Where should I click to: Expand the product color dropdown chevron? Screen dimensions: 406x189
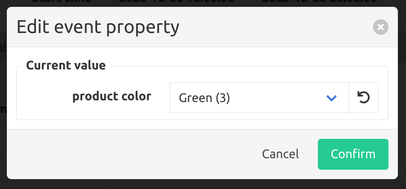[332, 98]
